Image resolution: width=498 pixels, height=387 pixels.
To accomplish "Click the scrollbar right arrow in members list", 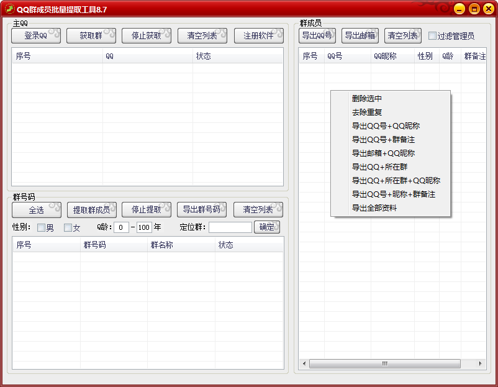I will pyautogui.click(x=480, y=363).
